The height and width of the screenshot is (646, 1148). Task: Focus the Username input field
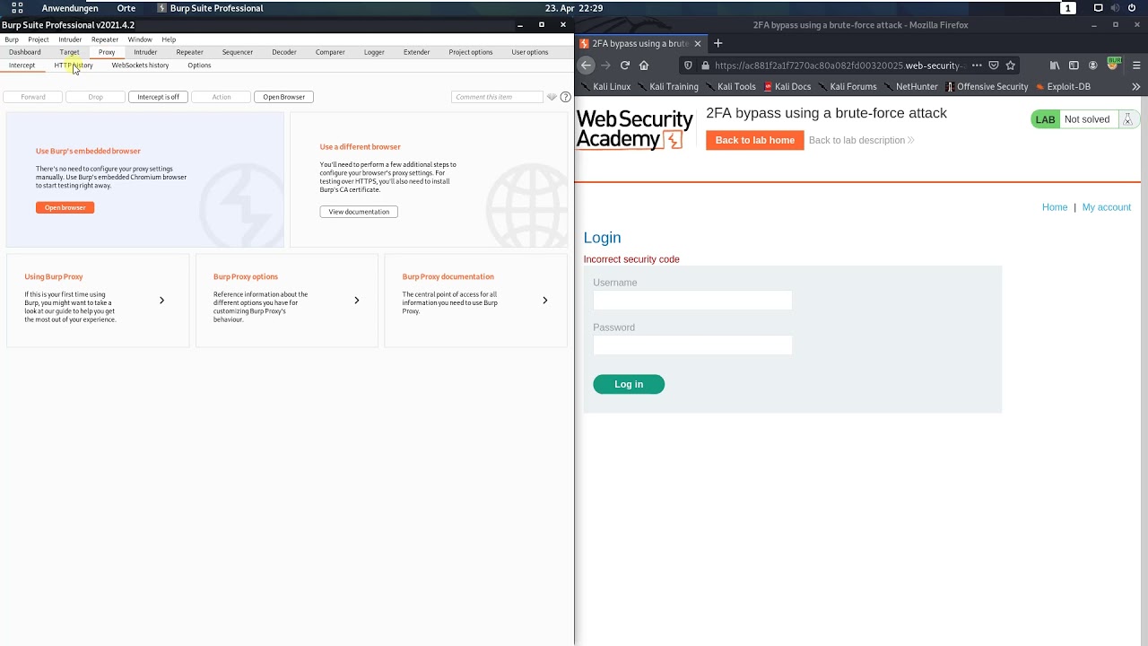click(x=692, y=300)
